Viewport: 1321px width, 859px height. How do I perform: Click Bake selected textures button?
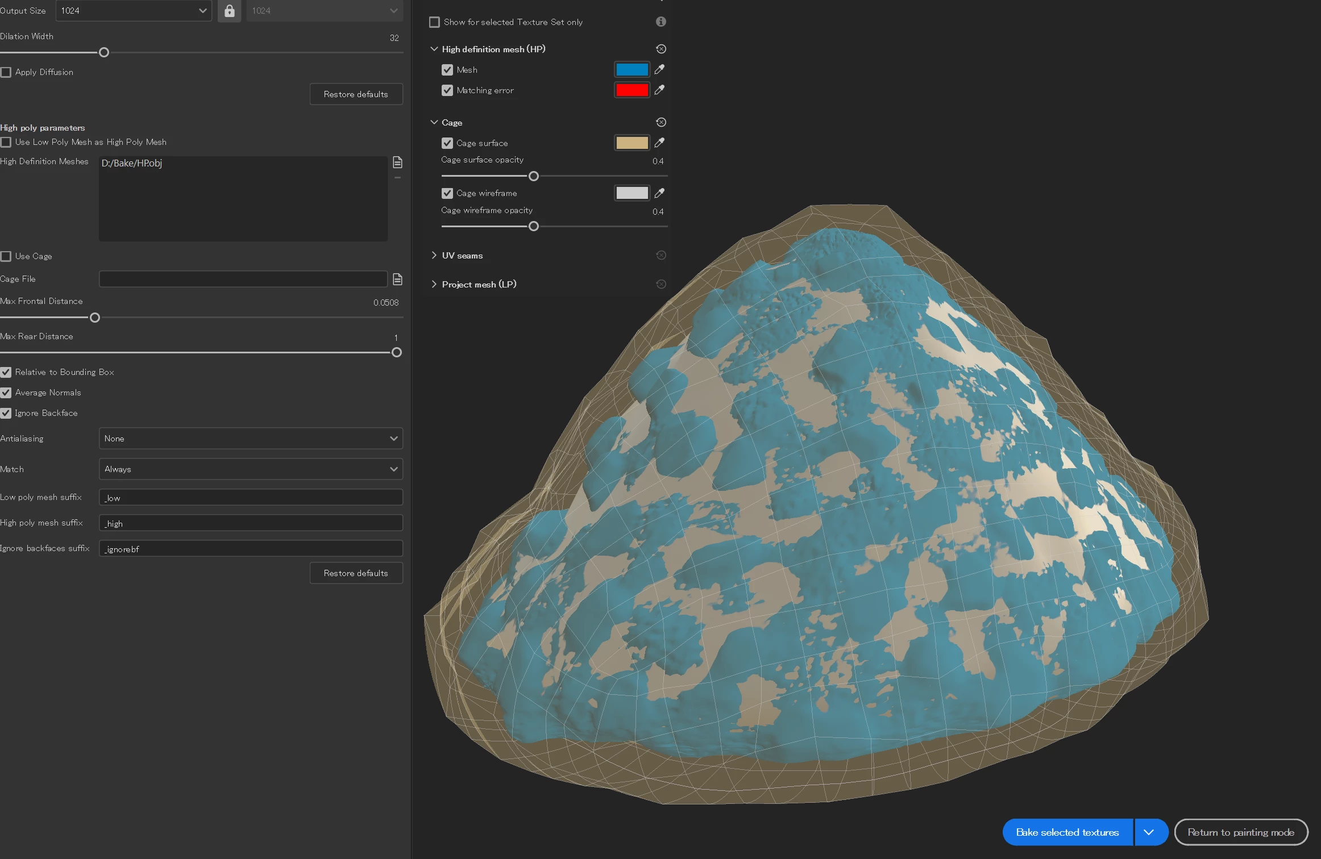(x=1067, y=832)
